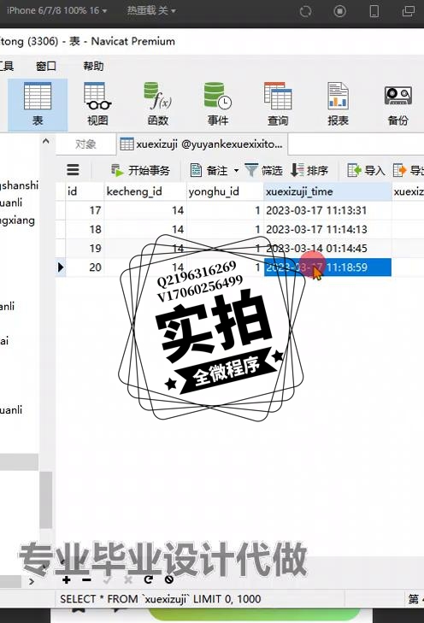The height and width of the screenshot is (623, 424).
Task: Open the 帮助 menu
Action: (x=93, y=66)
